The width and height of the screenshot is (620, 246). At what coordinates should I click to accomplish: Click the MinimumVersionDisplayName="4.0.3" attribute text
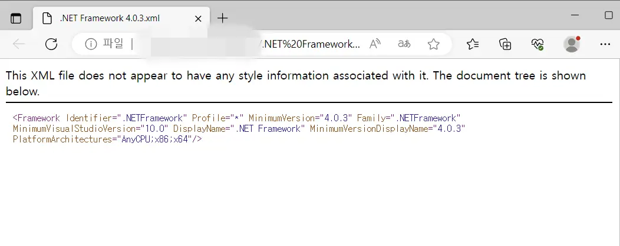click(x=388, y=129)
